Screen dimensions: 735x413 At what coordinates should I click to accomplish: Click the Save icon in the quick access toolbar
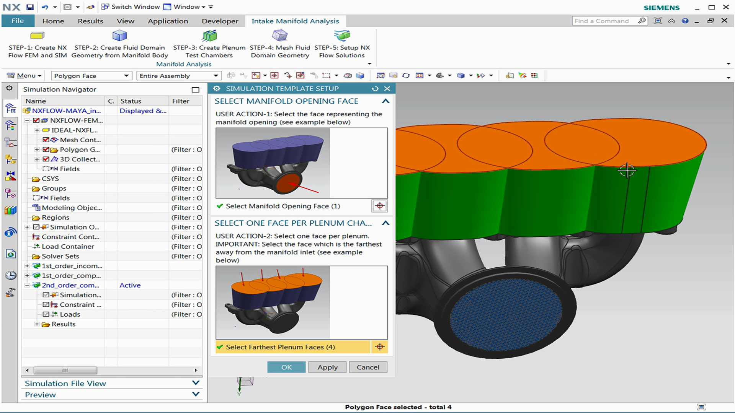(x=30, y=7)
